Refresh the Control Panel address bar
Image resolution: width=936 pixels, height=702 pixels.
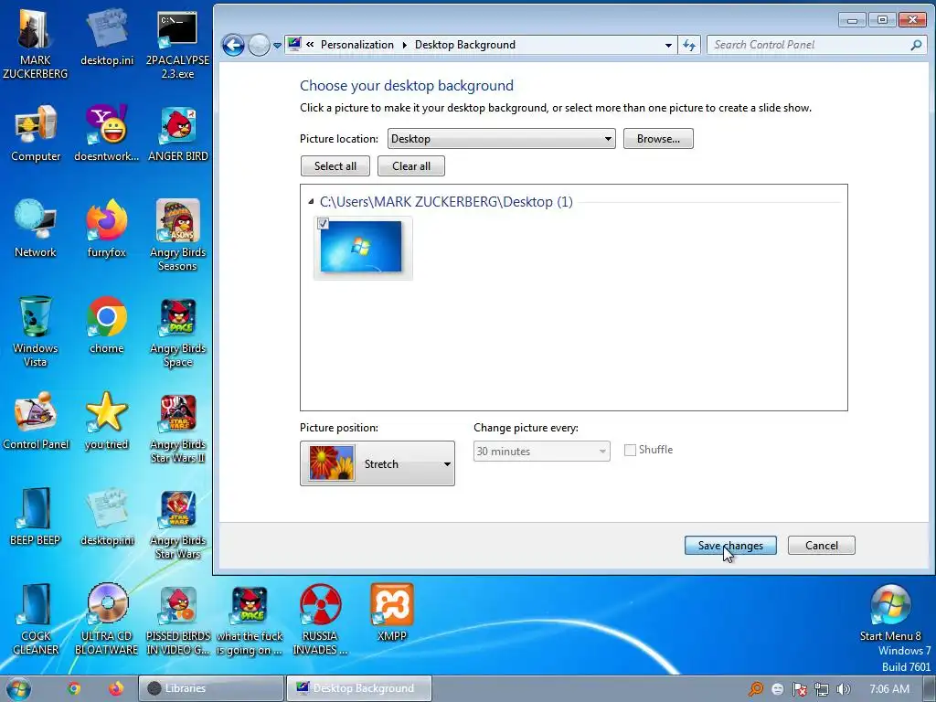(689, 45)
